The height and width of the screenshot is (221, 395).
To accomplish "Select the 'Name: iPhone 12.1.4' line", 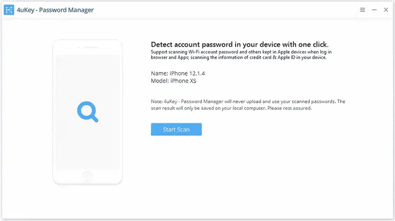I will (x=178, y=73).
